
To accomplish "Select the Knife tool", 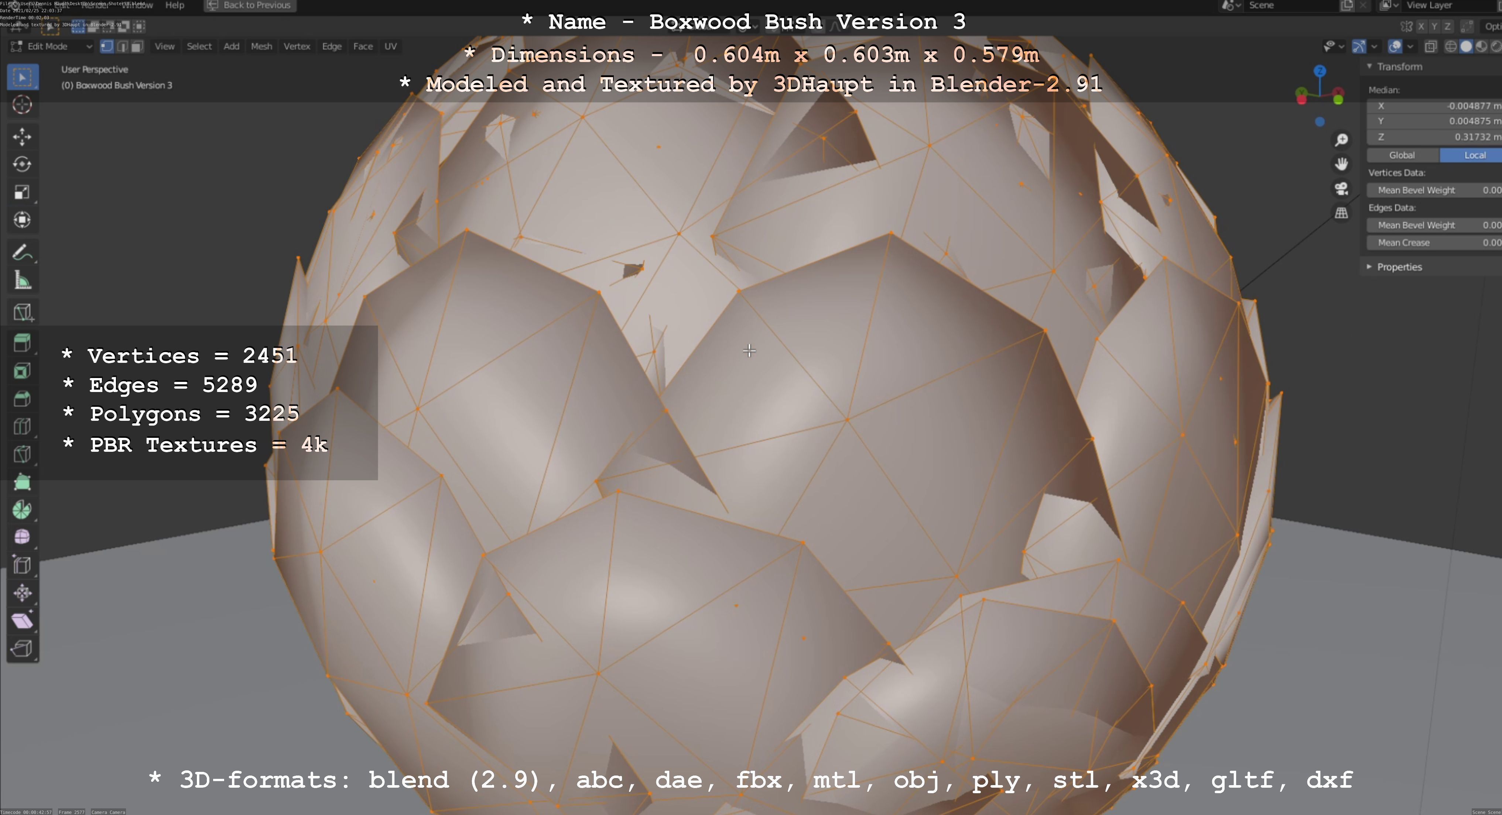I will 23,454.
